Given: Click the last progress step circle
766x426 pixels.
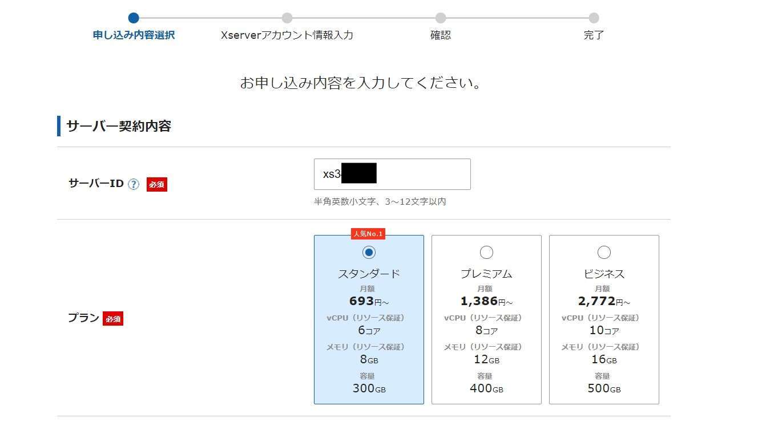Looking at the screenshot, I should (594, 18).
